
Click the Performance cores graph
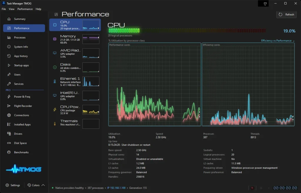pyautogui.click(x=155, y=84)
